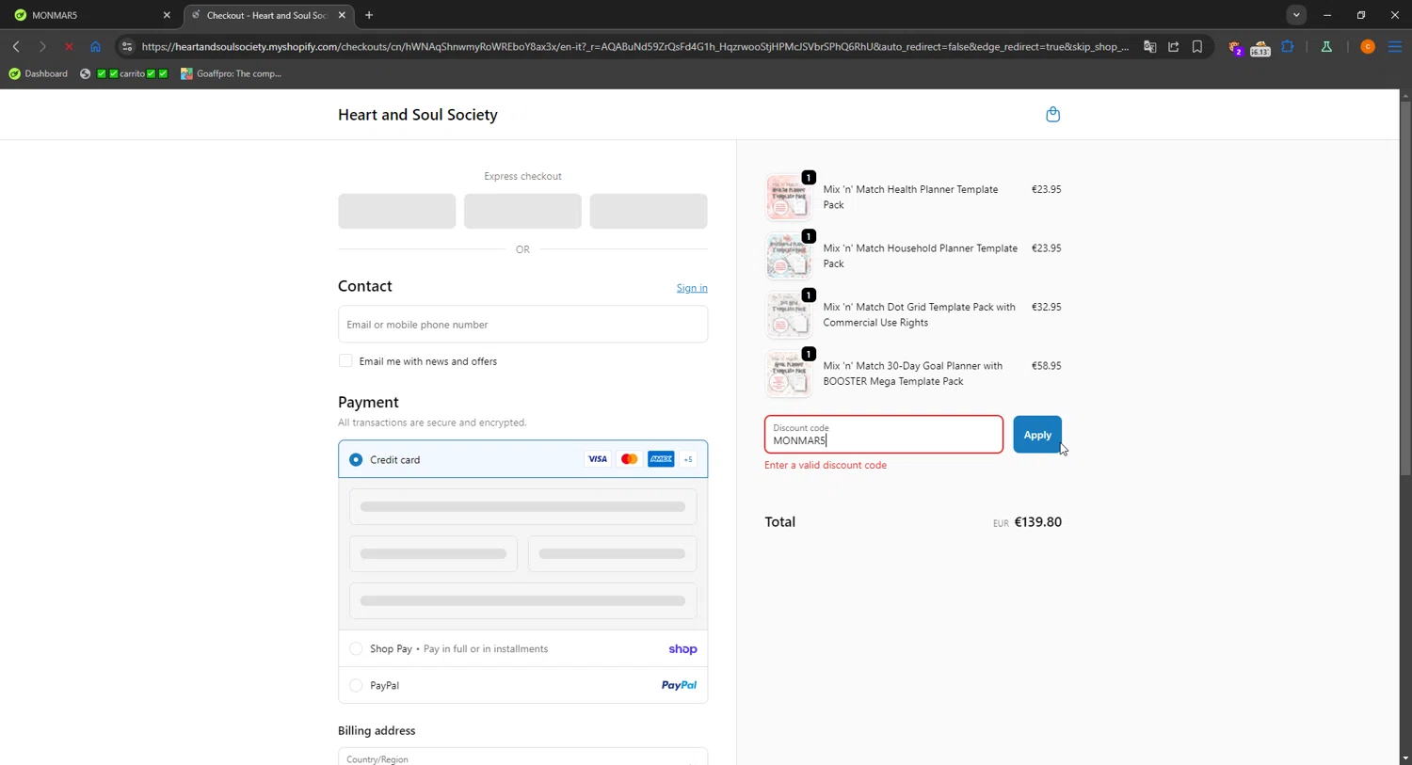Open the browser hamburger menu
The image size is (1412, 765).
coord(1395,46)
